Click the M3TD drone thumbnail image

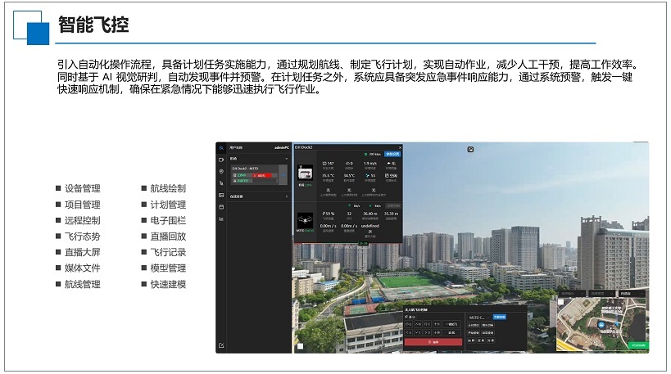[x=305, y=222]
